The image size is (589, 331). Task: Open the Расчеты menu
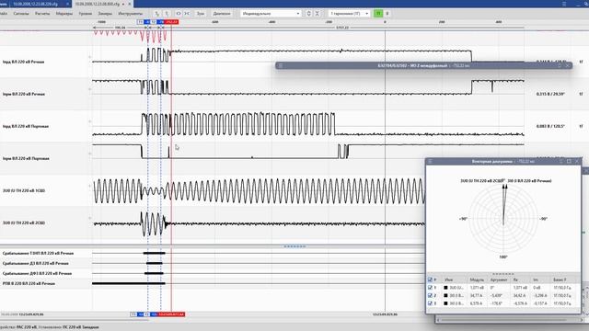[42, 14]
